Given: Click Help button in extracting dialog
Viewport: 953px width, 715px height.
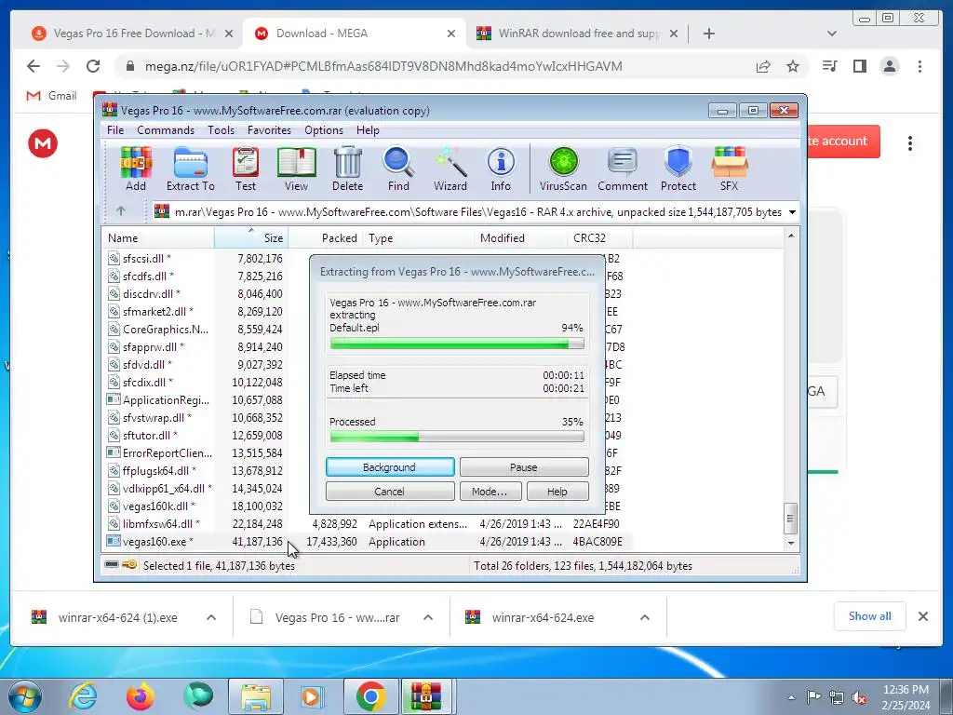Looking at the screenshot, I should [557, 492].
